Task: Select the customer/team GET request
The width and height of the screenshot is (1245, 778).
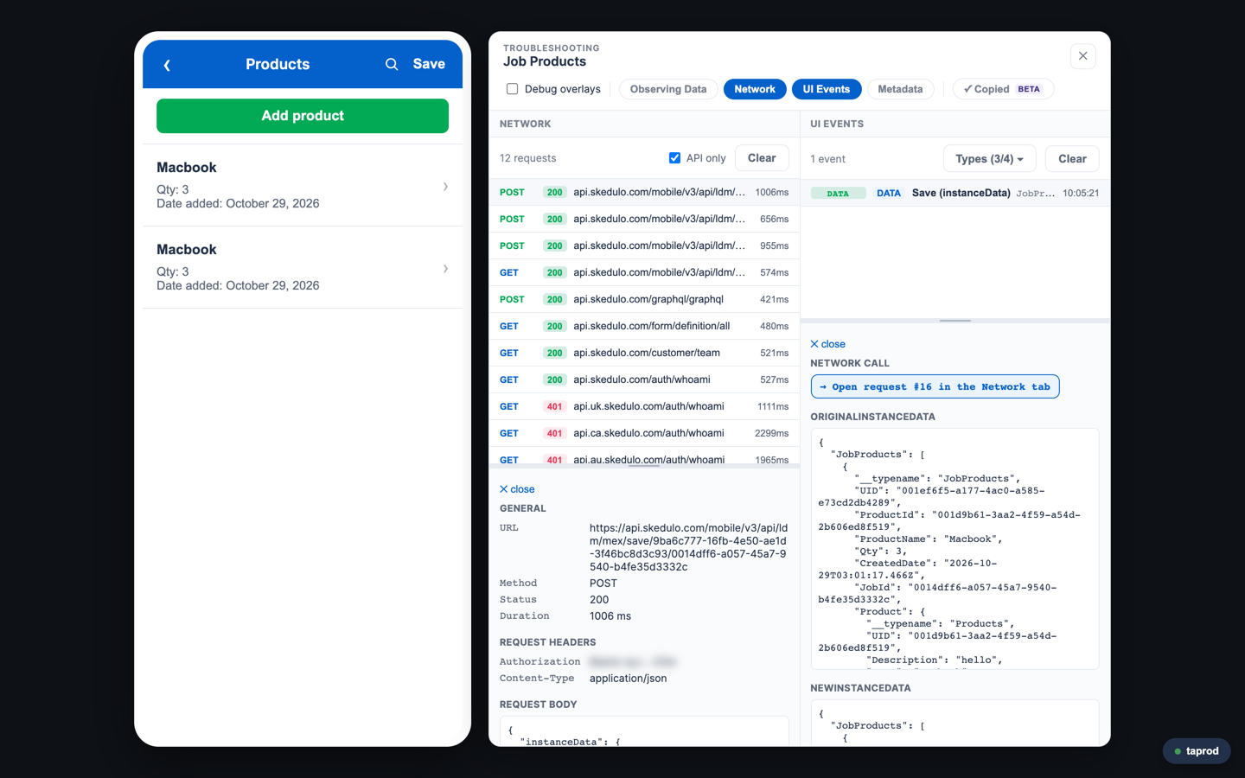Action: coord(644,354)
